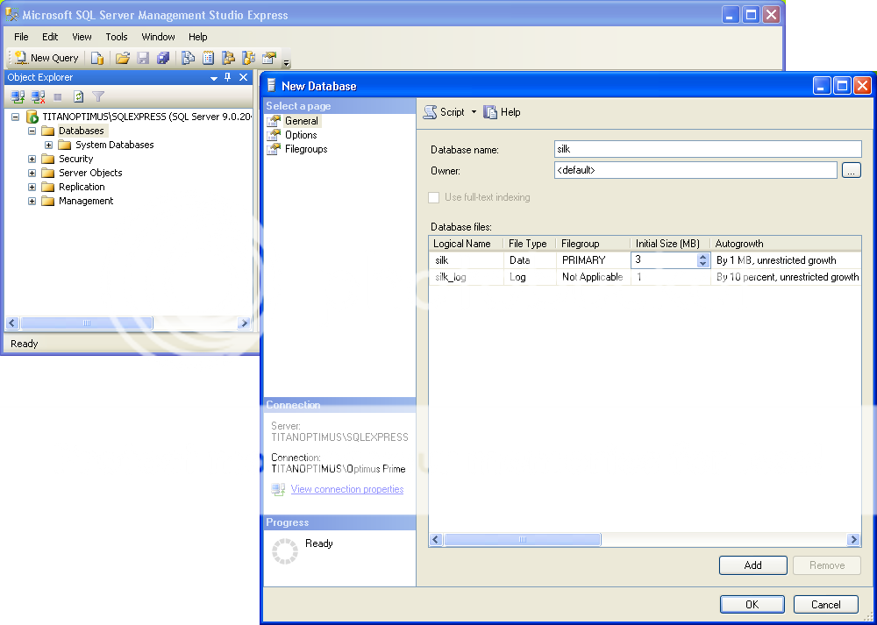Click the Add button
The width and height of the screenshot is (877, 625).
(x=752, y=565)
